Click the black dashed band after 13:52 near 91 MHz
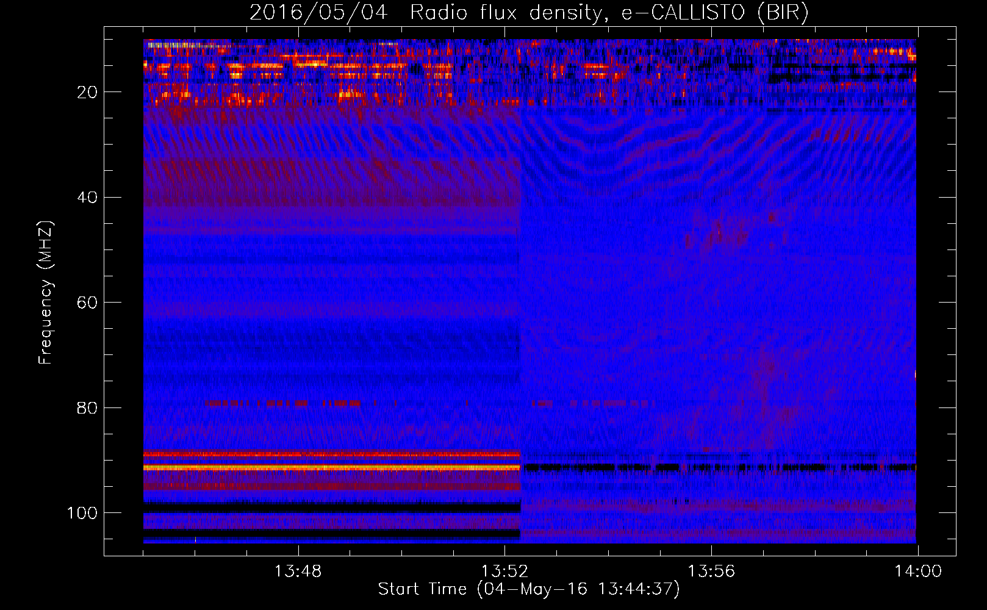Image resolution: width=987 pixels, height=610 pixels. tap(720, 467)
